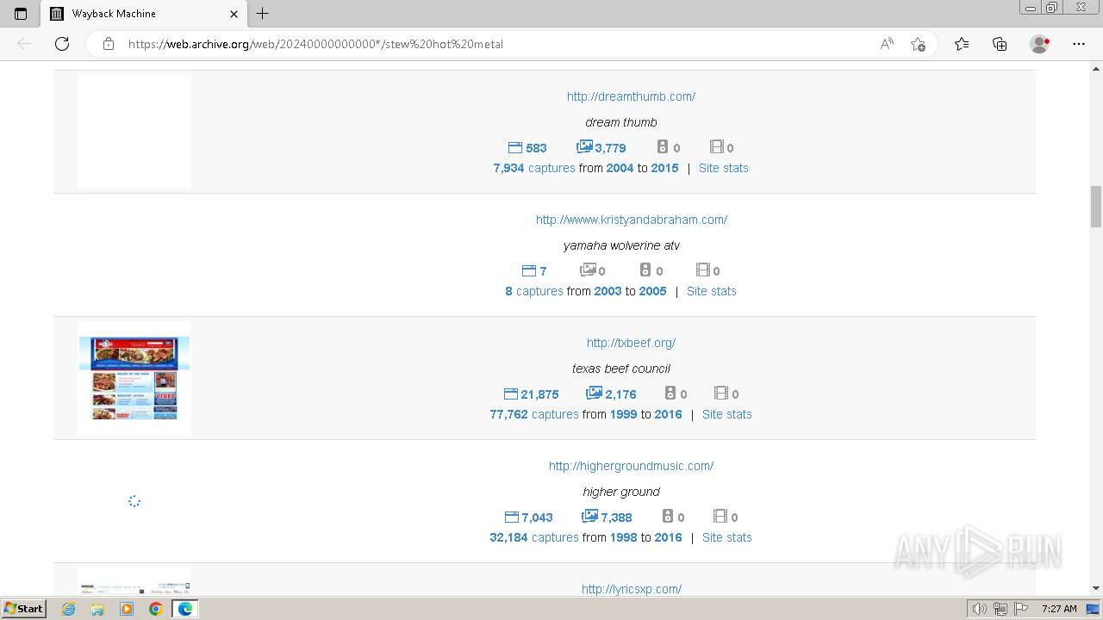Image resolution: width=1103 pixels, height=620 pixels.
Task: Click the scrollbar down arrow
Action: [x=1096, y=589]
